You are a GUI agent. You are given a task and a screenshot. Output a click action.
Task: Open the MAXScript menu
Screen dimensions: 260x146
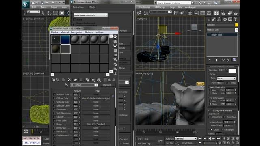(x=160, y=7)
